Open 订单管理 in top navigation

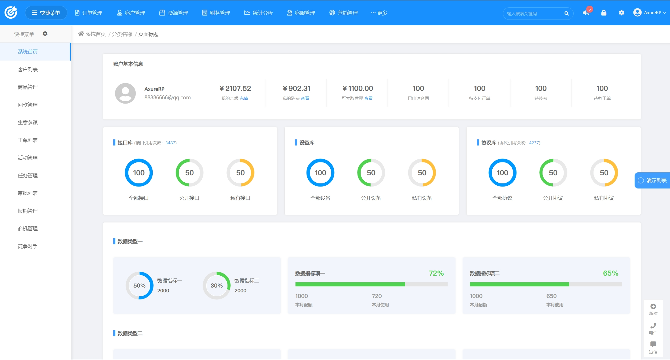[x=88, y=13]
